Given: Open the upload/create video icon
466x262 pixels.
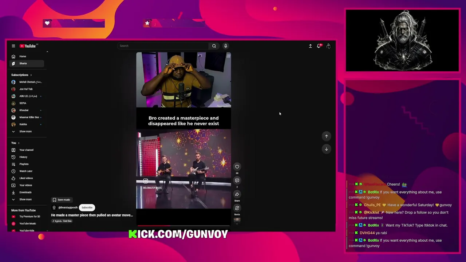Looking at the screenshot, I should click(310, 46).
